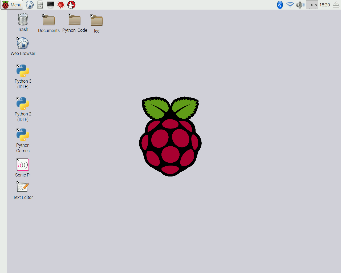Open the terminal from the panel
The width and height of the screenshot is (341, 273).
click(x=50, y=5)
